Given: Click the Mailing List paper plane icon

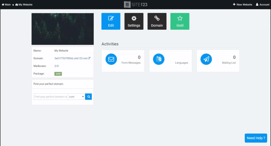Looking at the screenshot, I should pyautogui.click(x=206, y=59).
